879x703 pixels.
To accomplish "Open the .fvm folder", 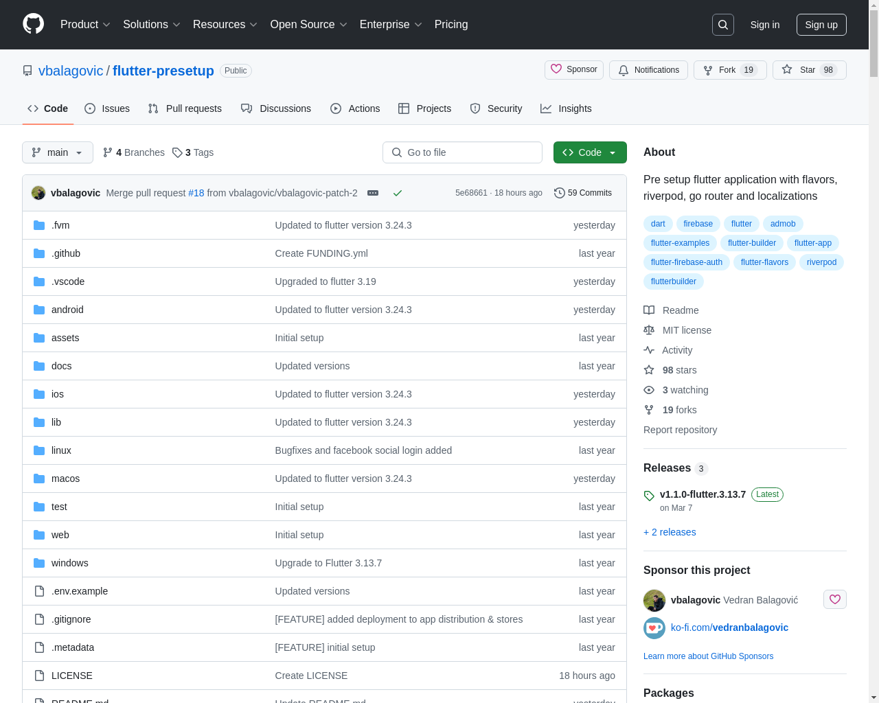I will click(60, 225).
